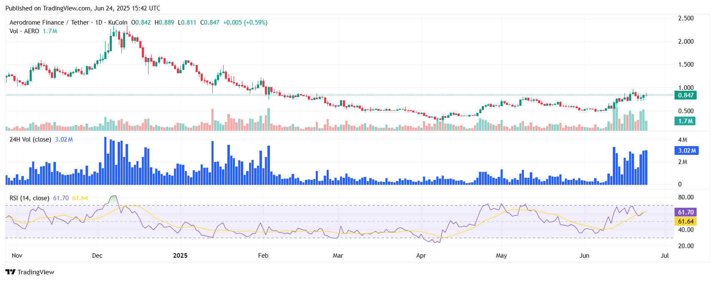Click the 80.00 RSI scale label
The height and width of the screenshot is (281, 715).
pyautogui.click(x=686, y=197)
